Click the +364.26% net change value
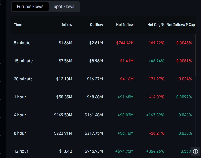Viewport: 201px width, 158px height. pyautogui.click(x=155, y=151)
